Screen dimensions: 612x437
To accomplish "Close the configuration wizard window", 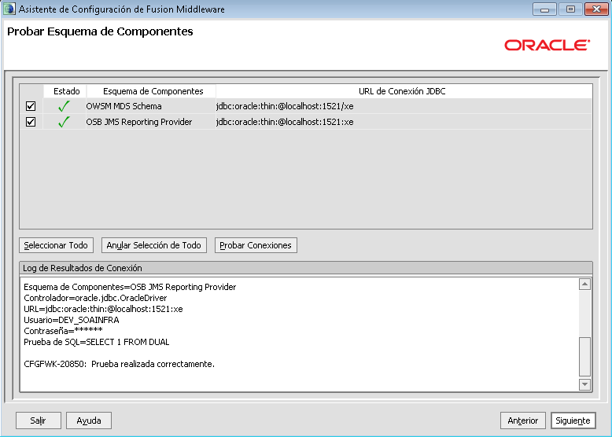I will click(596, 9).
